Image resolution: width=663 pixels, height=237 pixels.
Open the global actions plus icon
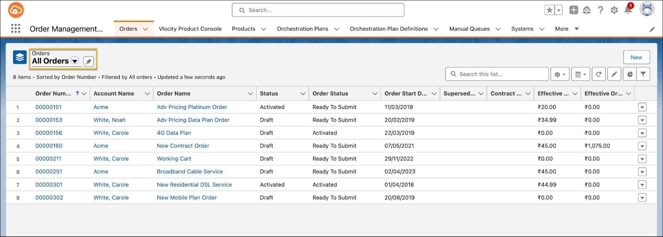pyautogui.click(x=573, y=10)
